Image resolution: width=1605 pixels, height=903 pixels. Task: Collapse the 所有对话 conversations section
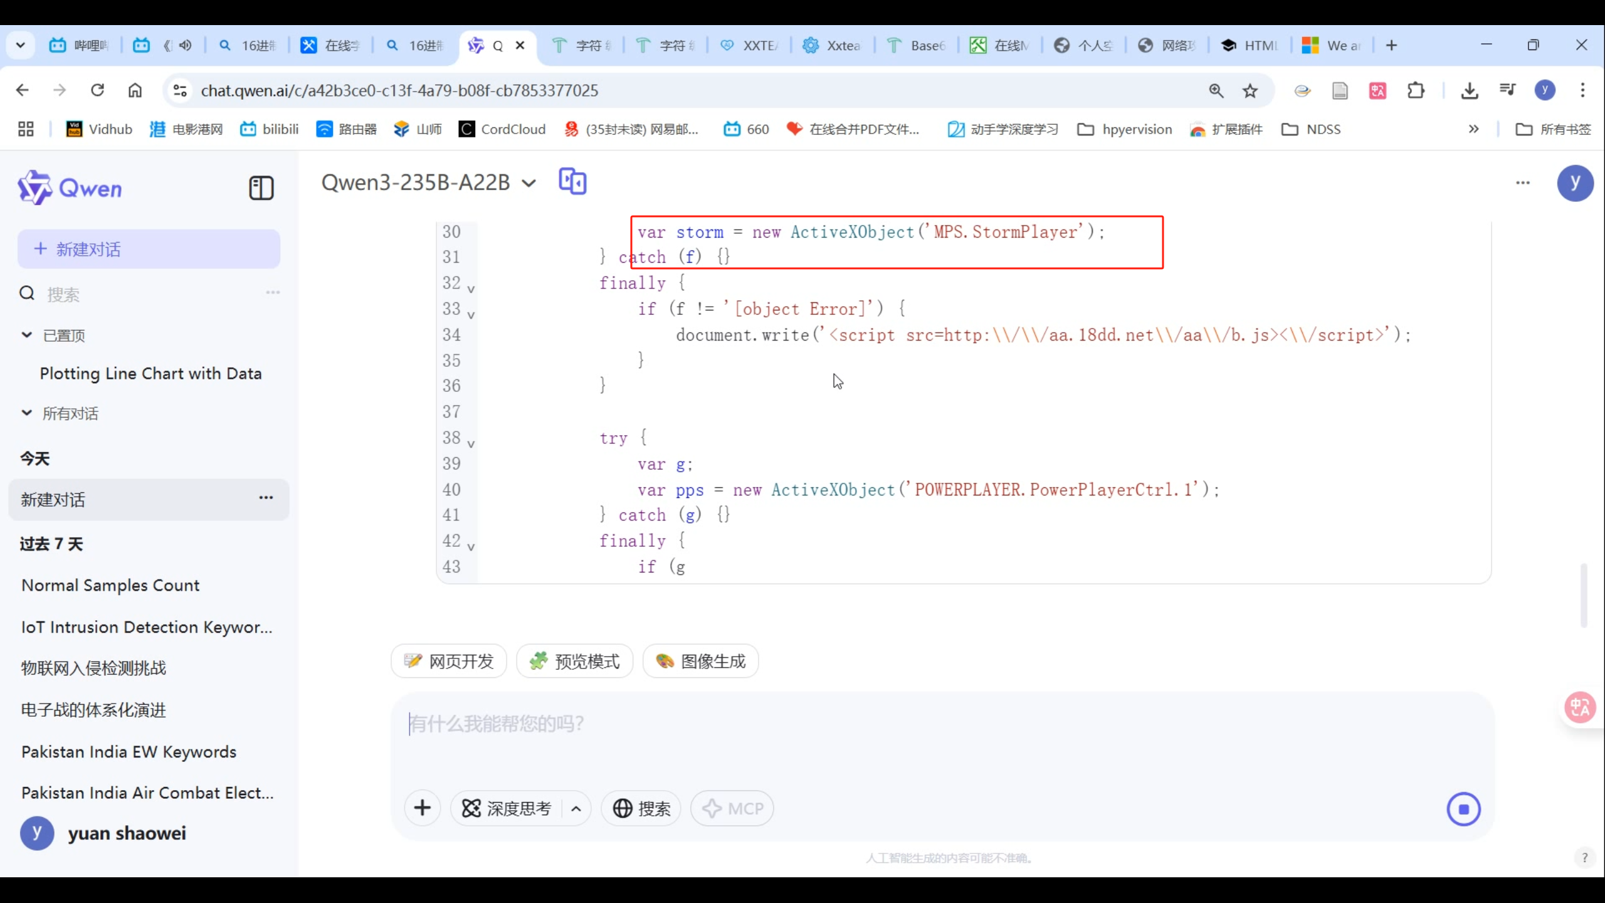coord(27,413)
